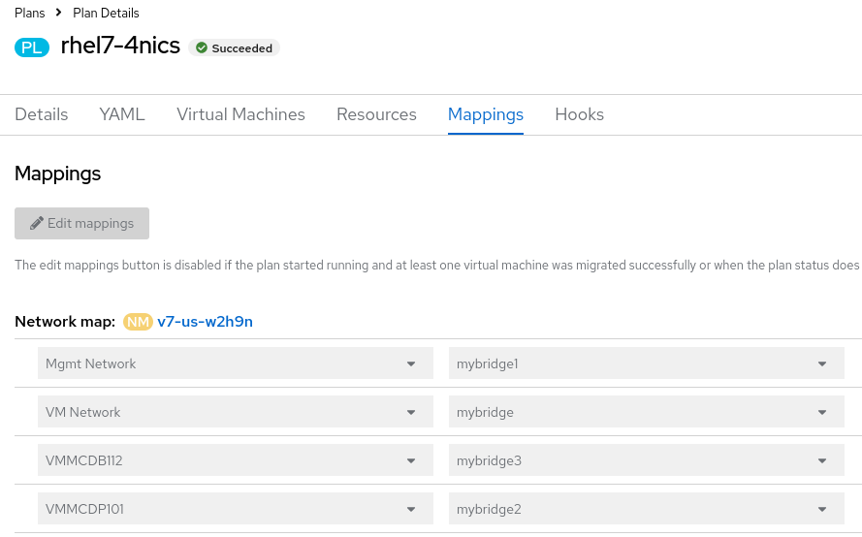Navigate to Plans breadcrumb link

30,13
